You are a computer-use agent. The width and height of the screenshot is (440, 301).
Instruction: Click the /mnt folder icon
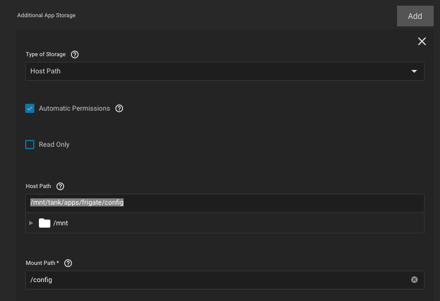coord(45,223)
